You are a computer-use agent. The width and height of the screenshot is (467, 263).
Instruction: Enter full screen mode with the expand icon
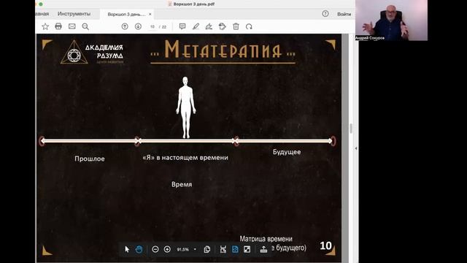tap(247, 249)
